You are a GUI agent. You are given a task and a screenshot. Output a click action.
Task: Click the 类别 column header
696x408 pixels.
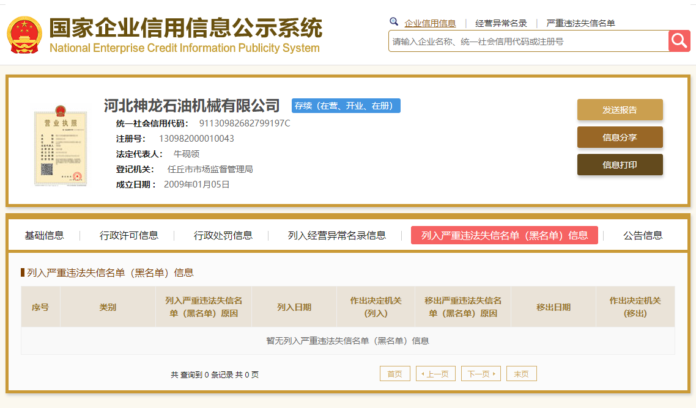pos(108,307)
